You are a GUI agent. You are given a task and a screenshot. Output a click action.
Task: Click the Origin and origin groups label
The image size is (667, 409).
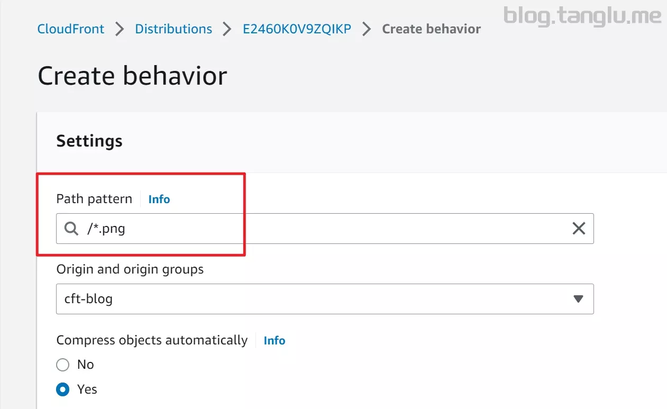point(130,269)
